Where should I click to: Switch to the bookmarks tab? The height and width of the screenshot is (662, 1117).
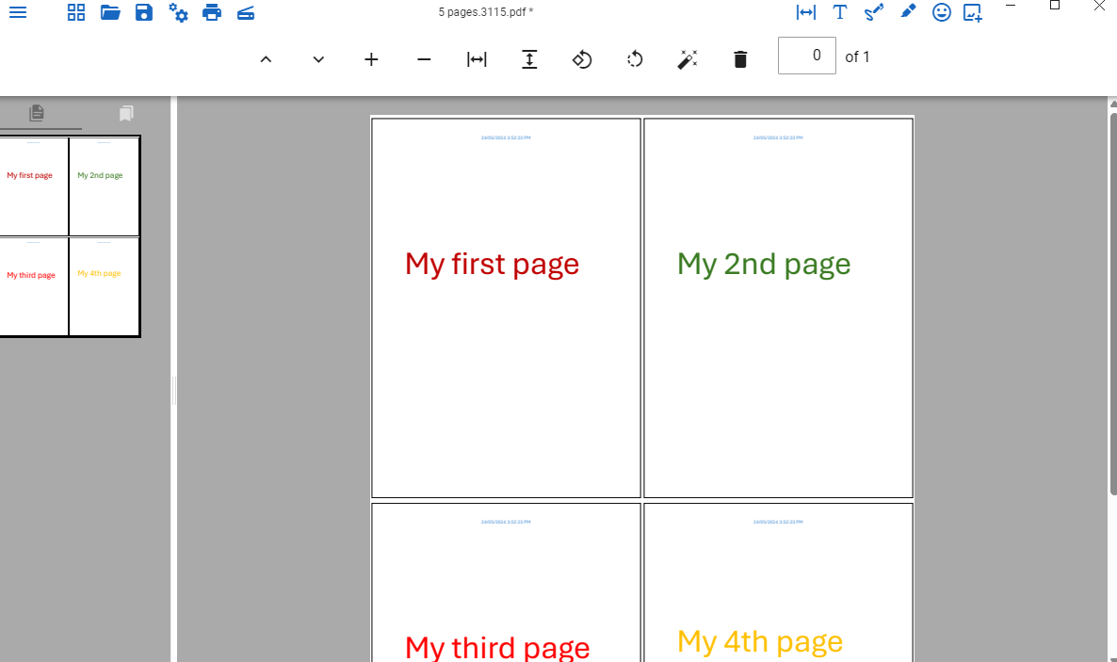(126, 113)
